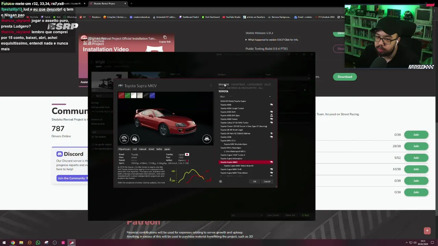Viewport: 438px width, 246px height.
Task: Open Chrome from the taskbar
Action: click(13, 243)
